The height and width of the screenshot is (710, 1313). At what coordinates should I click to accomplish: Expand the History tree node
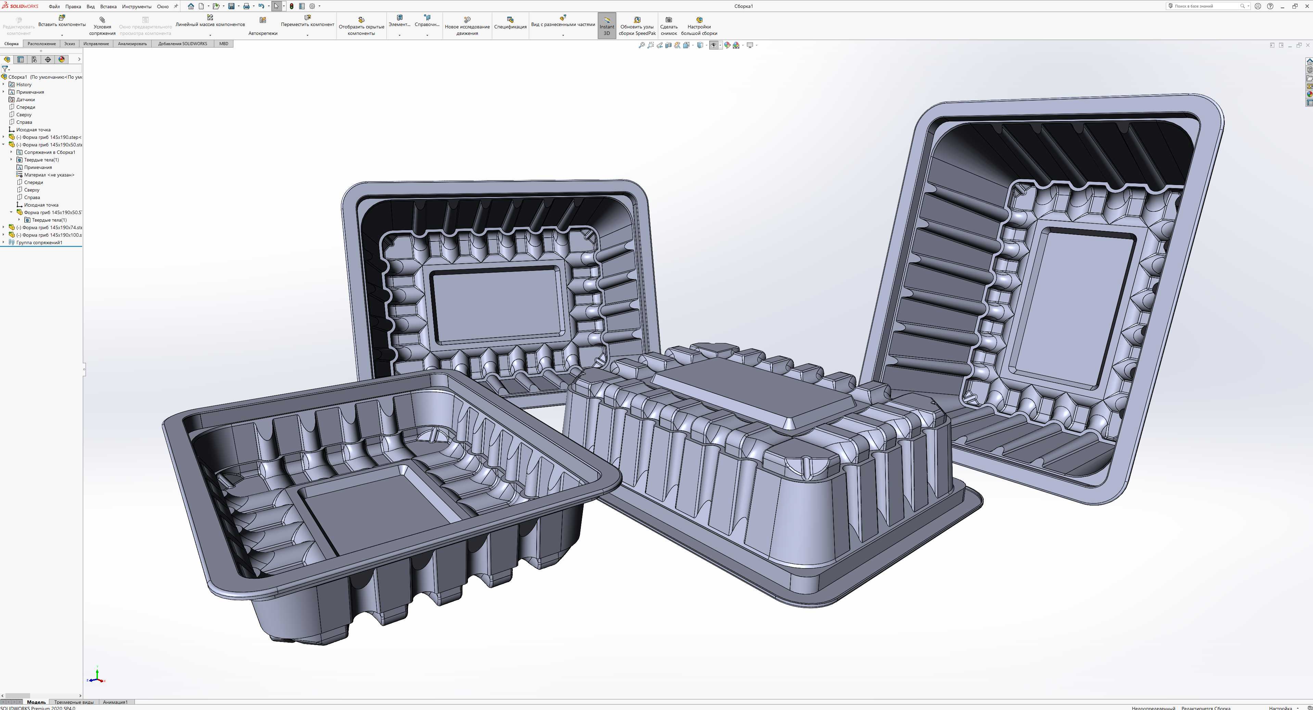4,84
